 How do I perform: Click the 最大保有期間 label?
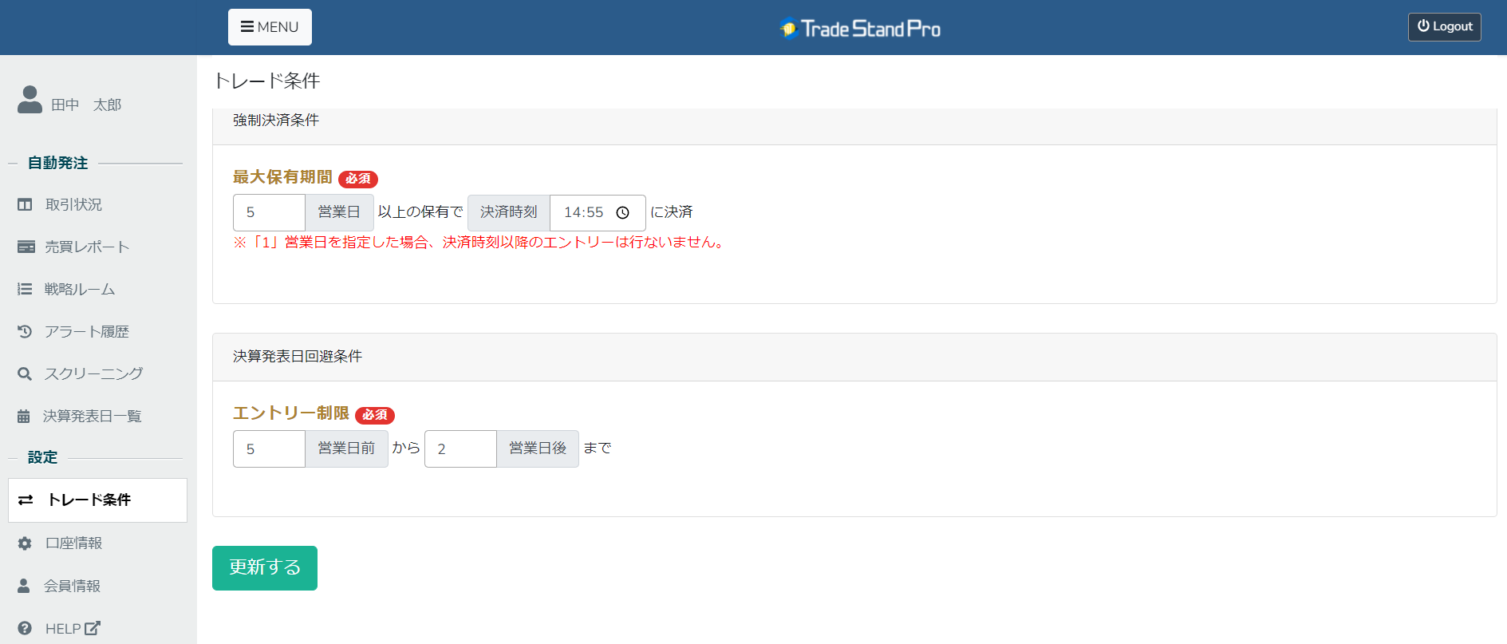click(282, 177)
